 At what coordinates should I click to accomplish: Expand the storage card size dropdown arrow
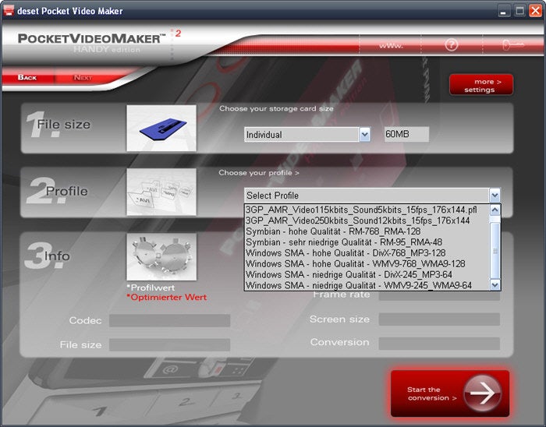(364, 134)
